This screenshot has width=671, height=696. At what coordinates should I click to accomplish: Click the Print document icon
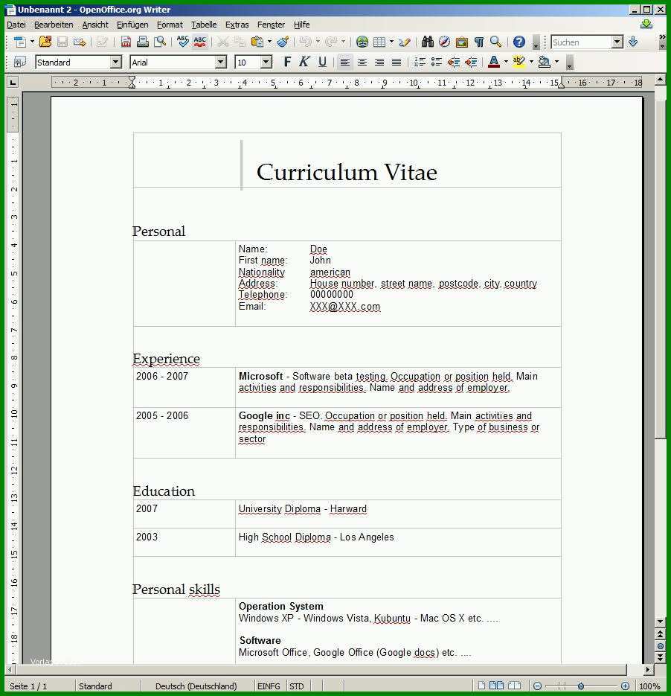143,42
